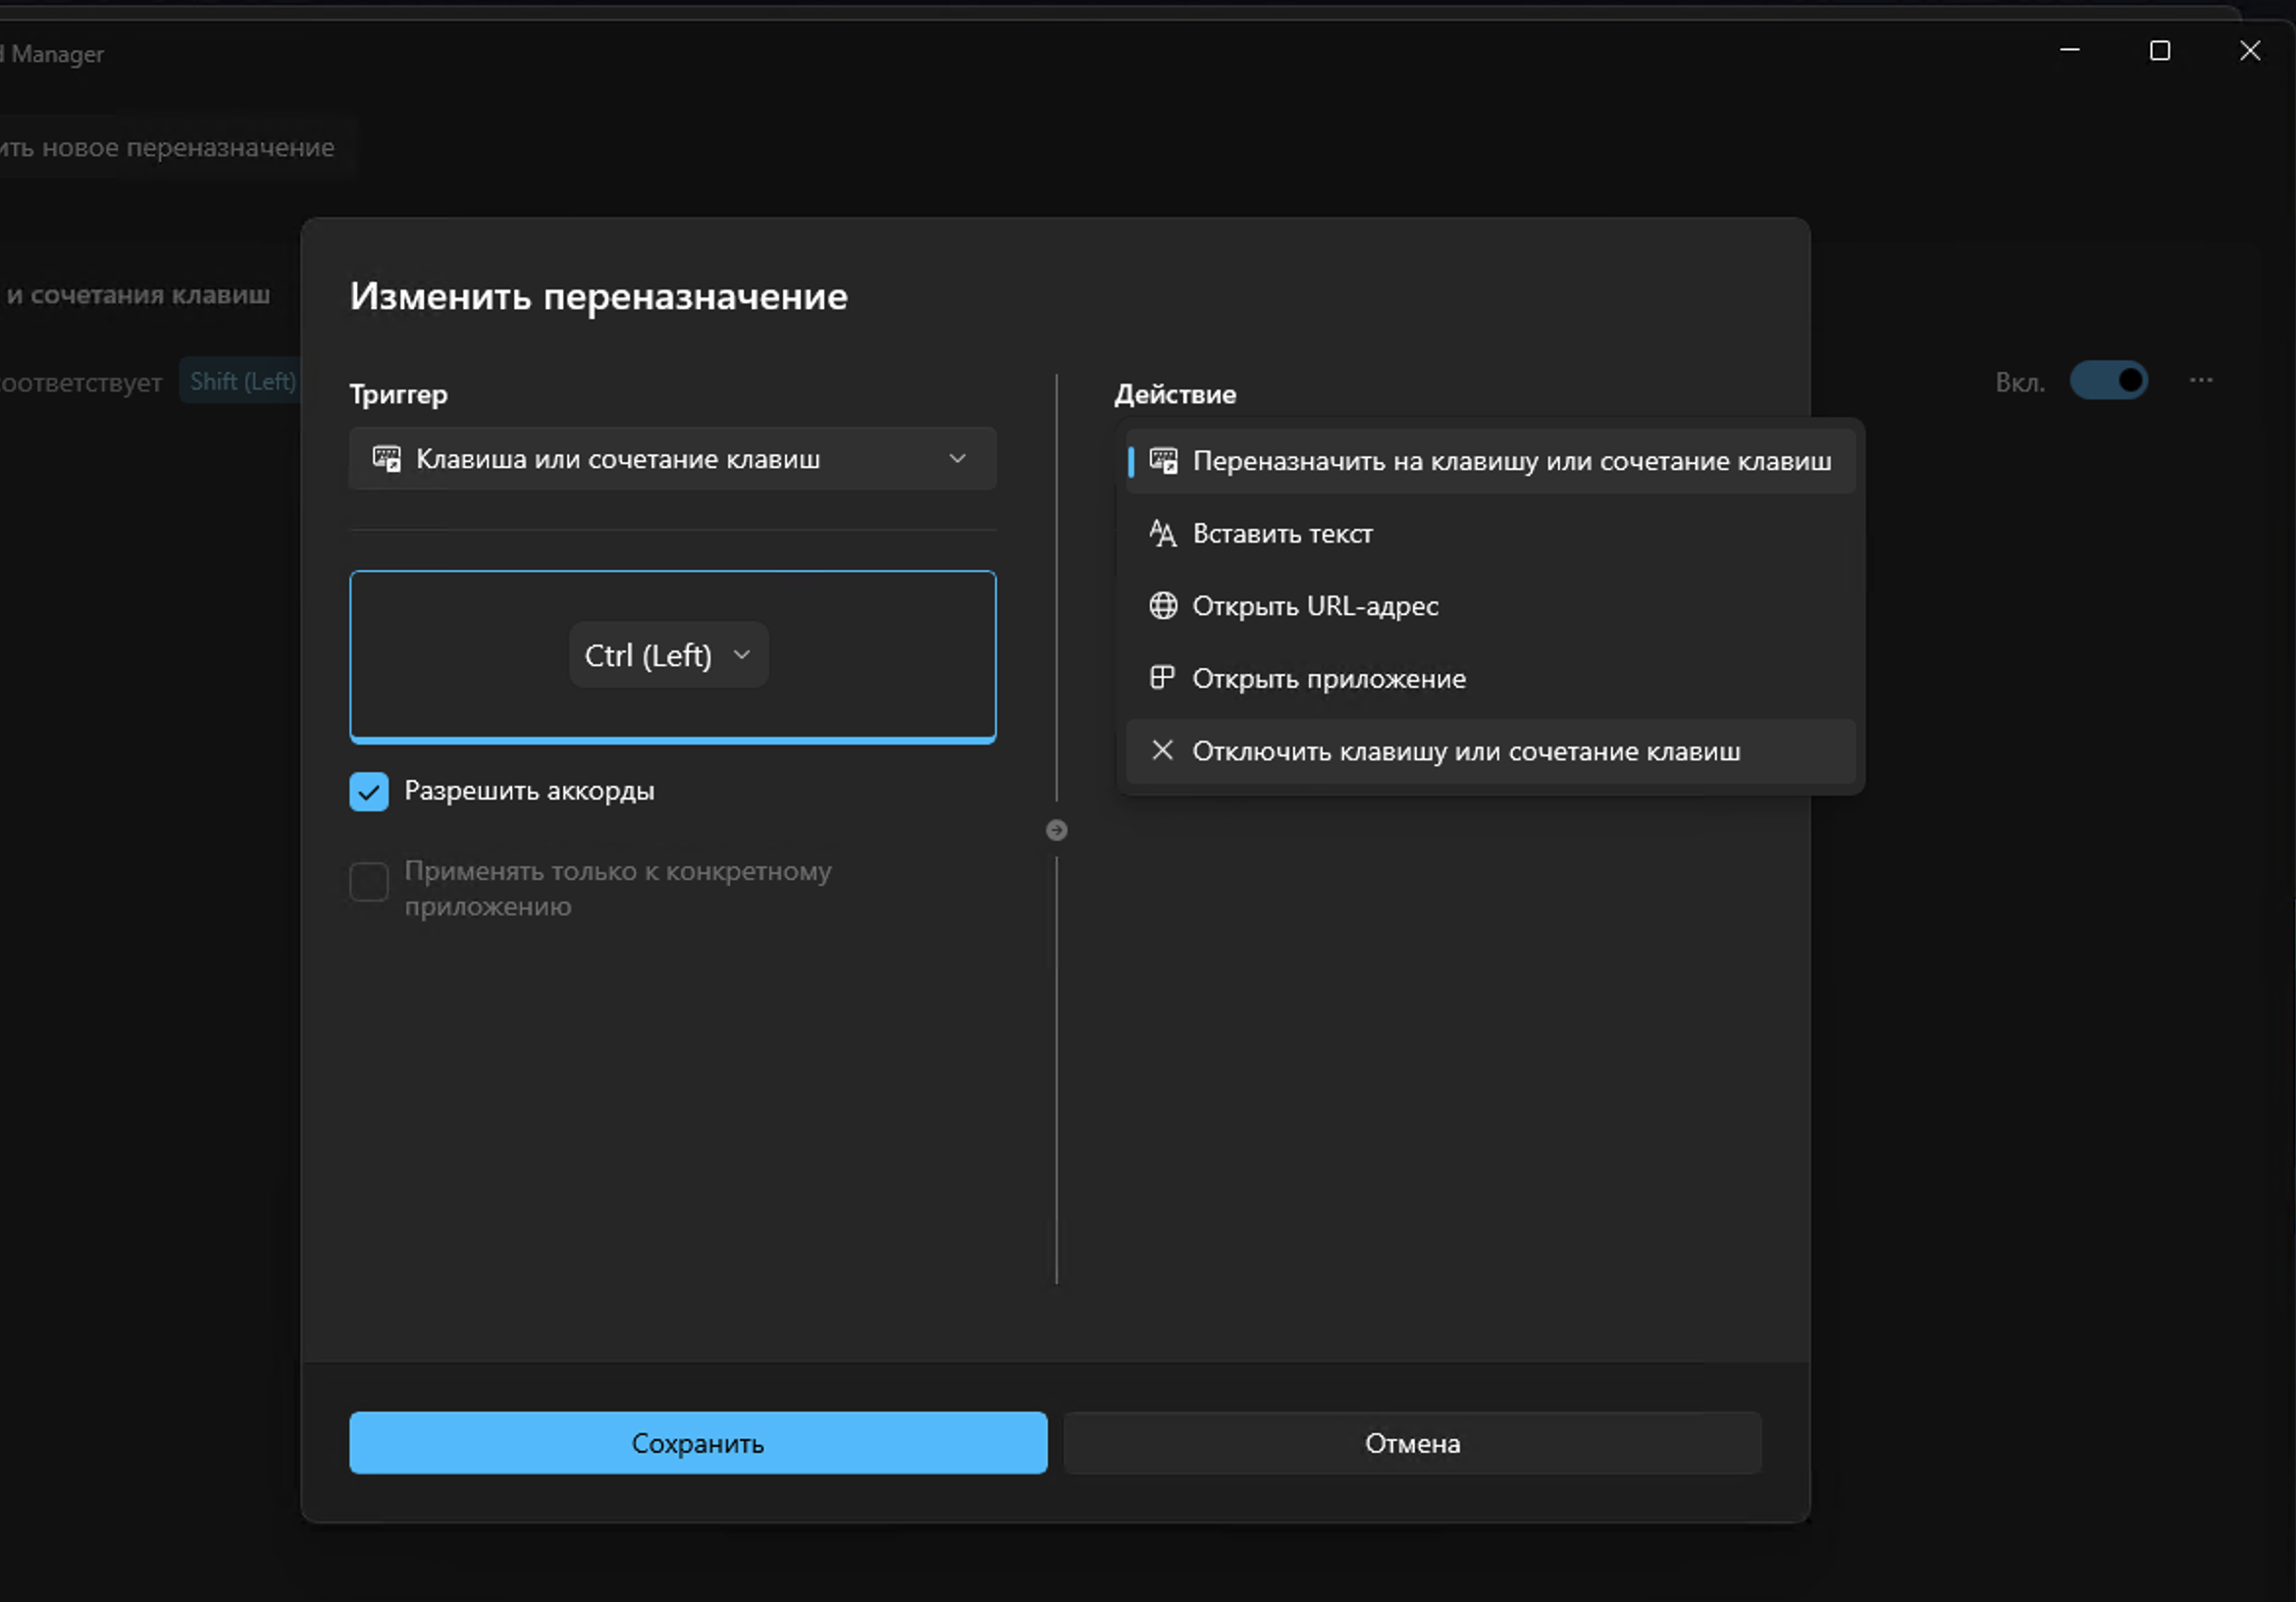Open the Ctrl (Left) key dropdown

668,655
